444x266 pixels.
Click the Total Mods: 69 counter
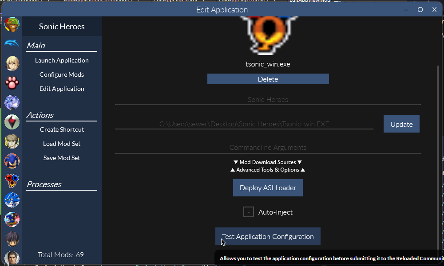coord(60,254)
